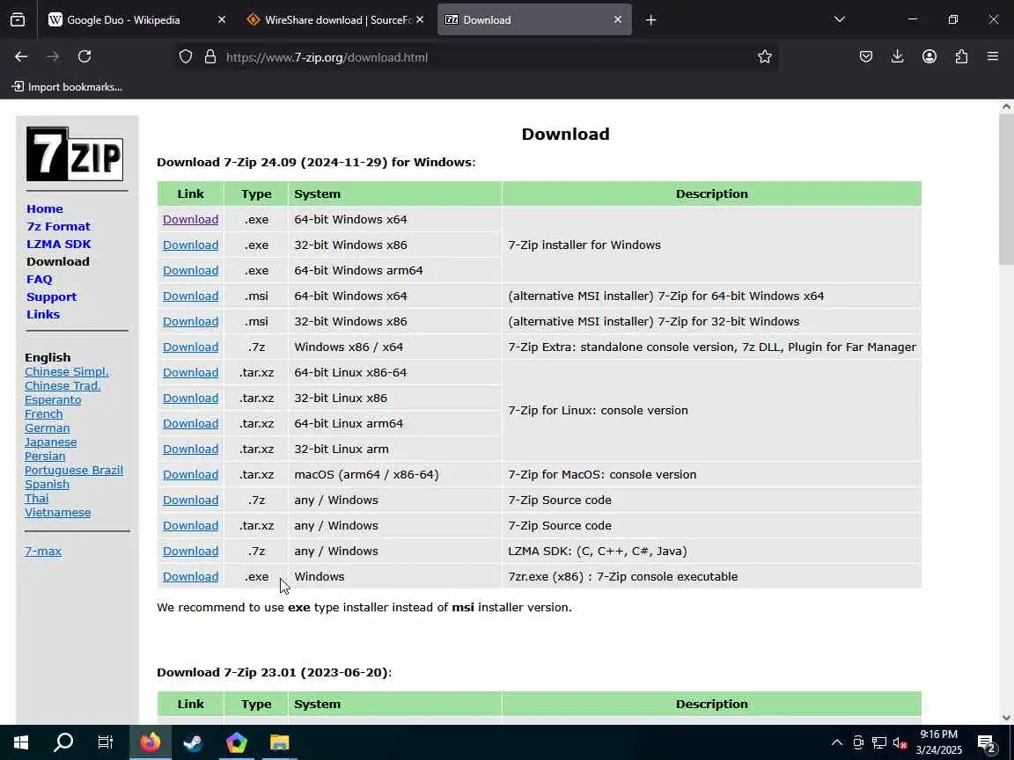Download 7-Zip Extra .7z for Windows x86 / x64
The width and height of the screenshot is (1014, 760).
(190, 347)
